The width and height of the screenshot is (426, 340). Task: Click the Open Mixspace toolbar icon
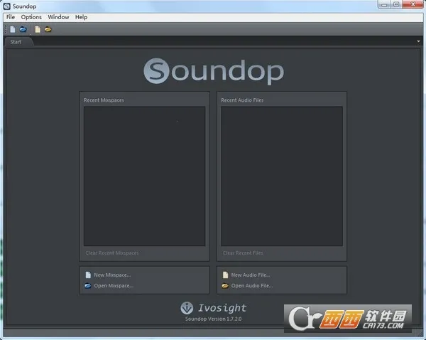tap(23, 29)
